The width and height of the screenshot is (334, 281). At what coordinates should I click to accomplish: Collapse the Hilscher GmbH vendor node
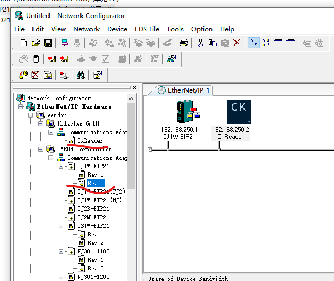coord(40,123)
